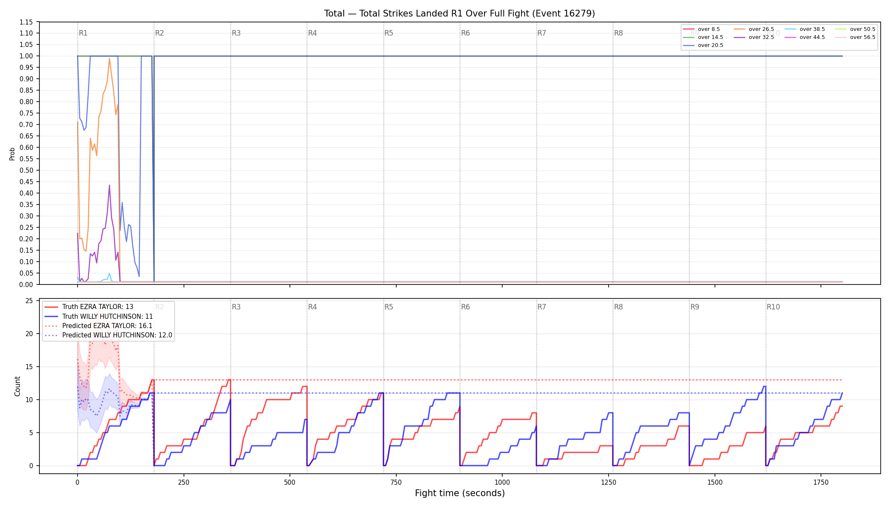Click the R7 round marker in probability chart

pos(542,33)
